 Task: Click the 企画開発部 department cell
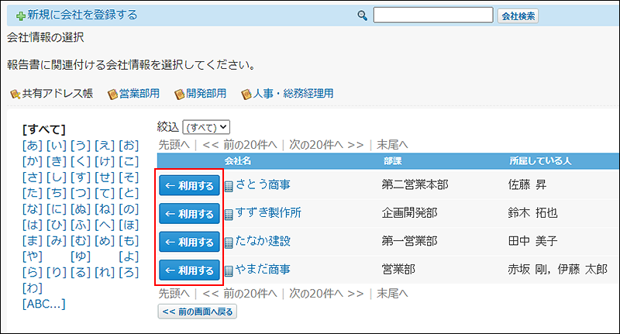pyautogui.click(x=409, y=212)
